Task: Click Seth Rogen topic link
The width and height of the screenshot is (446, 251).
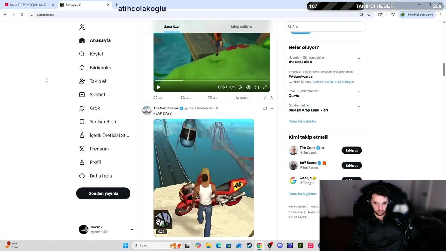Action: [x=346, y=82]
